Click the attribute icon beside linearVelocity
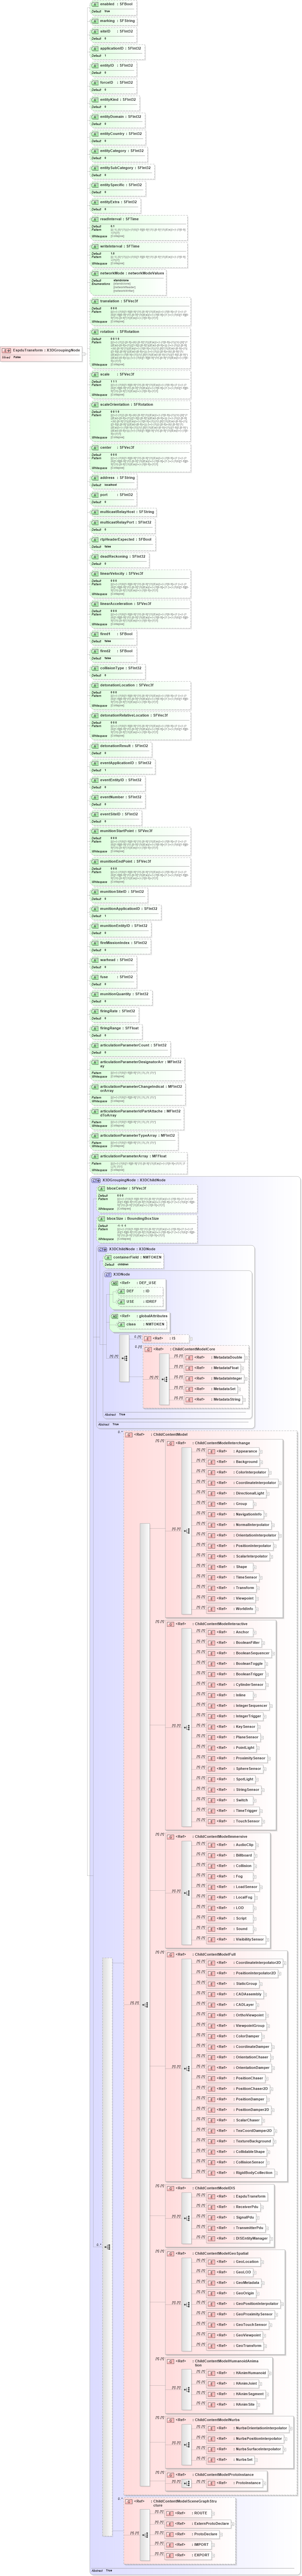 coord(95,574)
